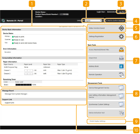Click the Access Received/Stored Files icon

coord(121,50)
